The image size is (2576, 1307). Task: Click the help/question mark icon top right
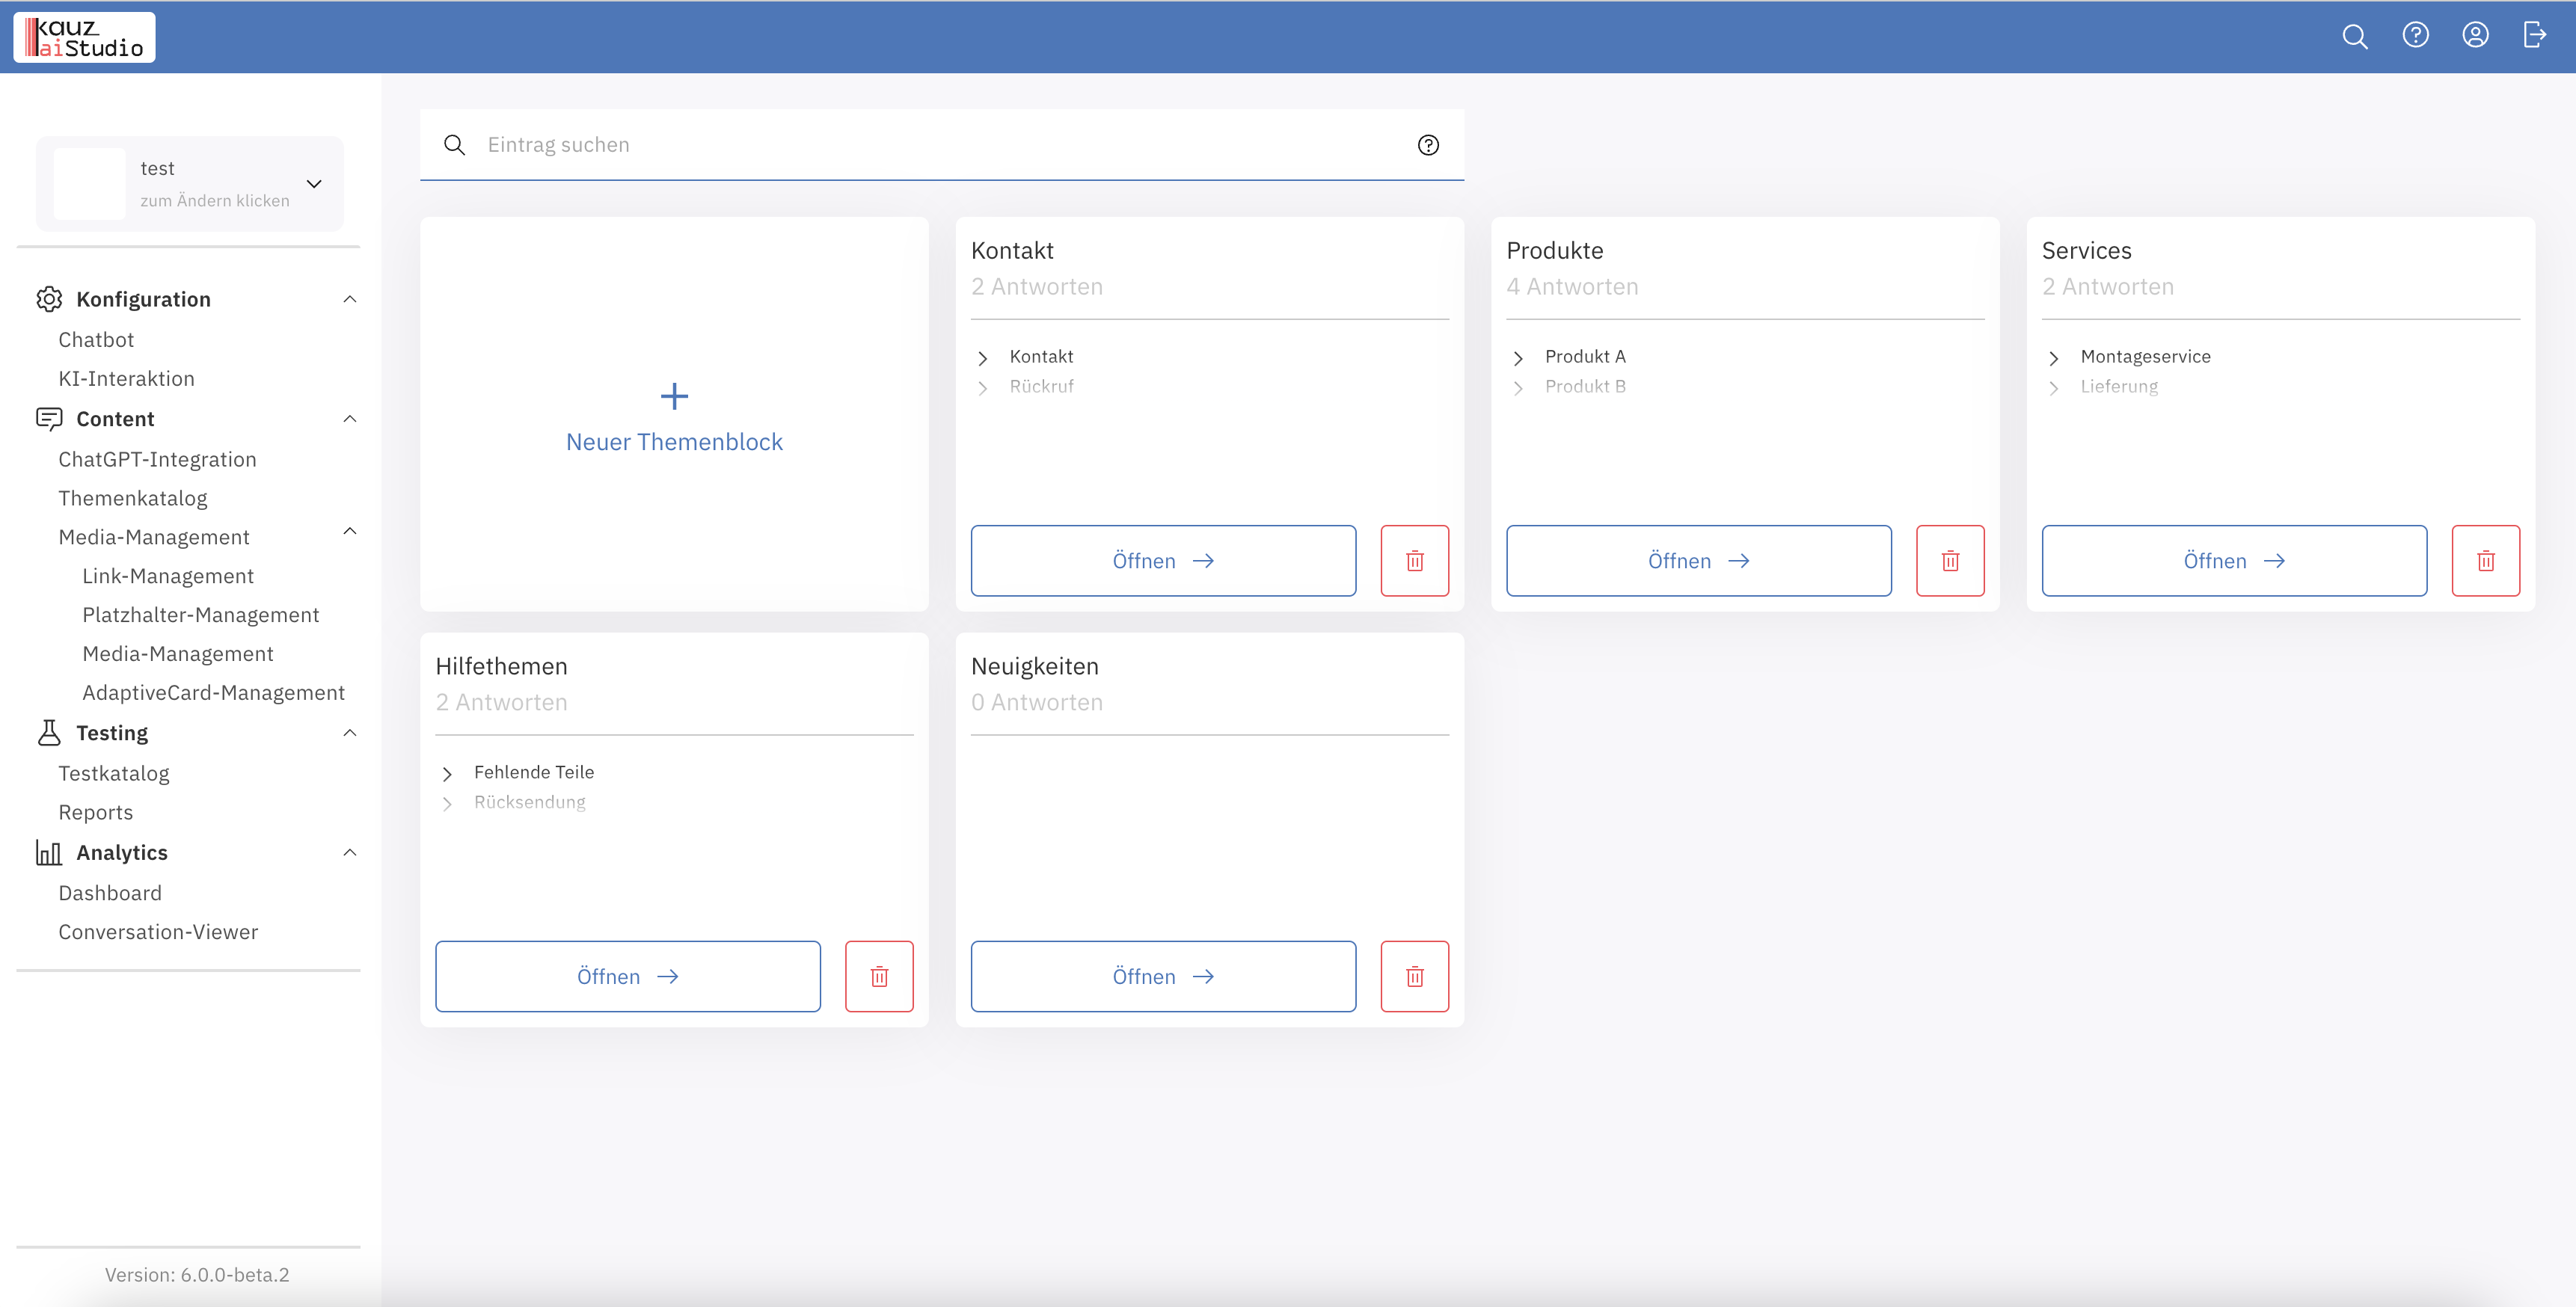click(2417, 37)
